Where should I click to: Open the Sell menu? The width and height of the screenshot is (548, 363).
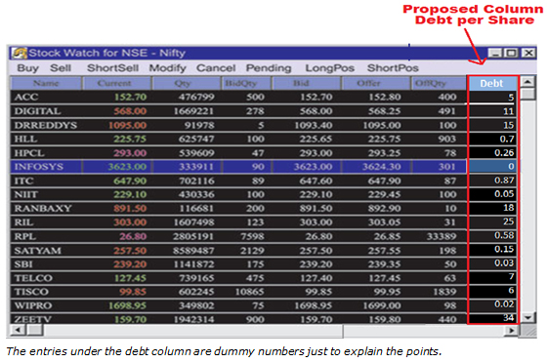pos(61,68)
